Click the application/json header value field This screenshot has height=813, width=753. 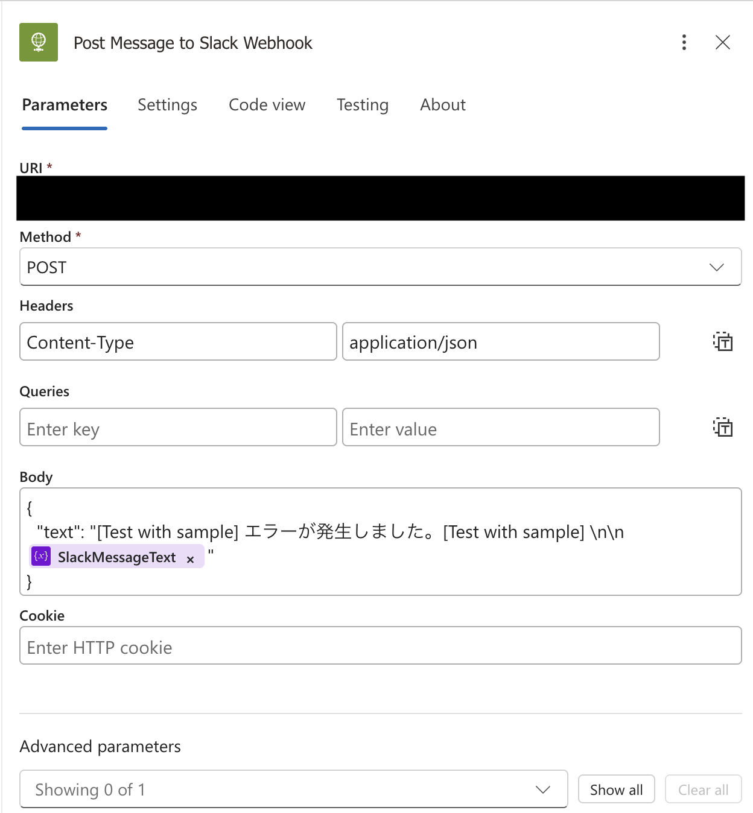[501, 341]
